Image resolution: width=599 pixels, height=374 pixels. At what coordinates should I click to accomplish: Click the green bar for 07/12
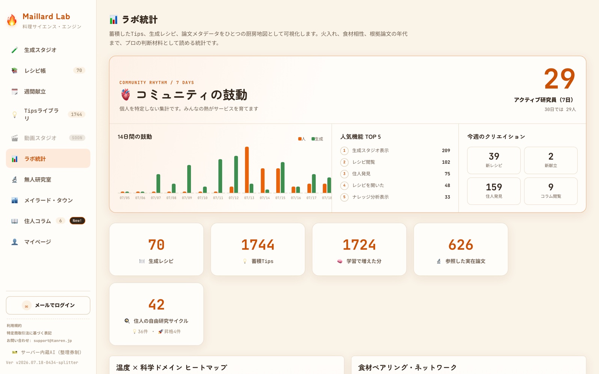236,175
